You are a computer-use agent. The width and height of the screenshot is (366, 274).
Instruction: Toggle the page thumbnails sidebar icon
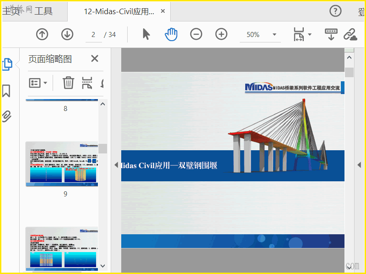point(7,64)
